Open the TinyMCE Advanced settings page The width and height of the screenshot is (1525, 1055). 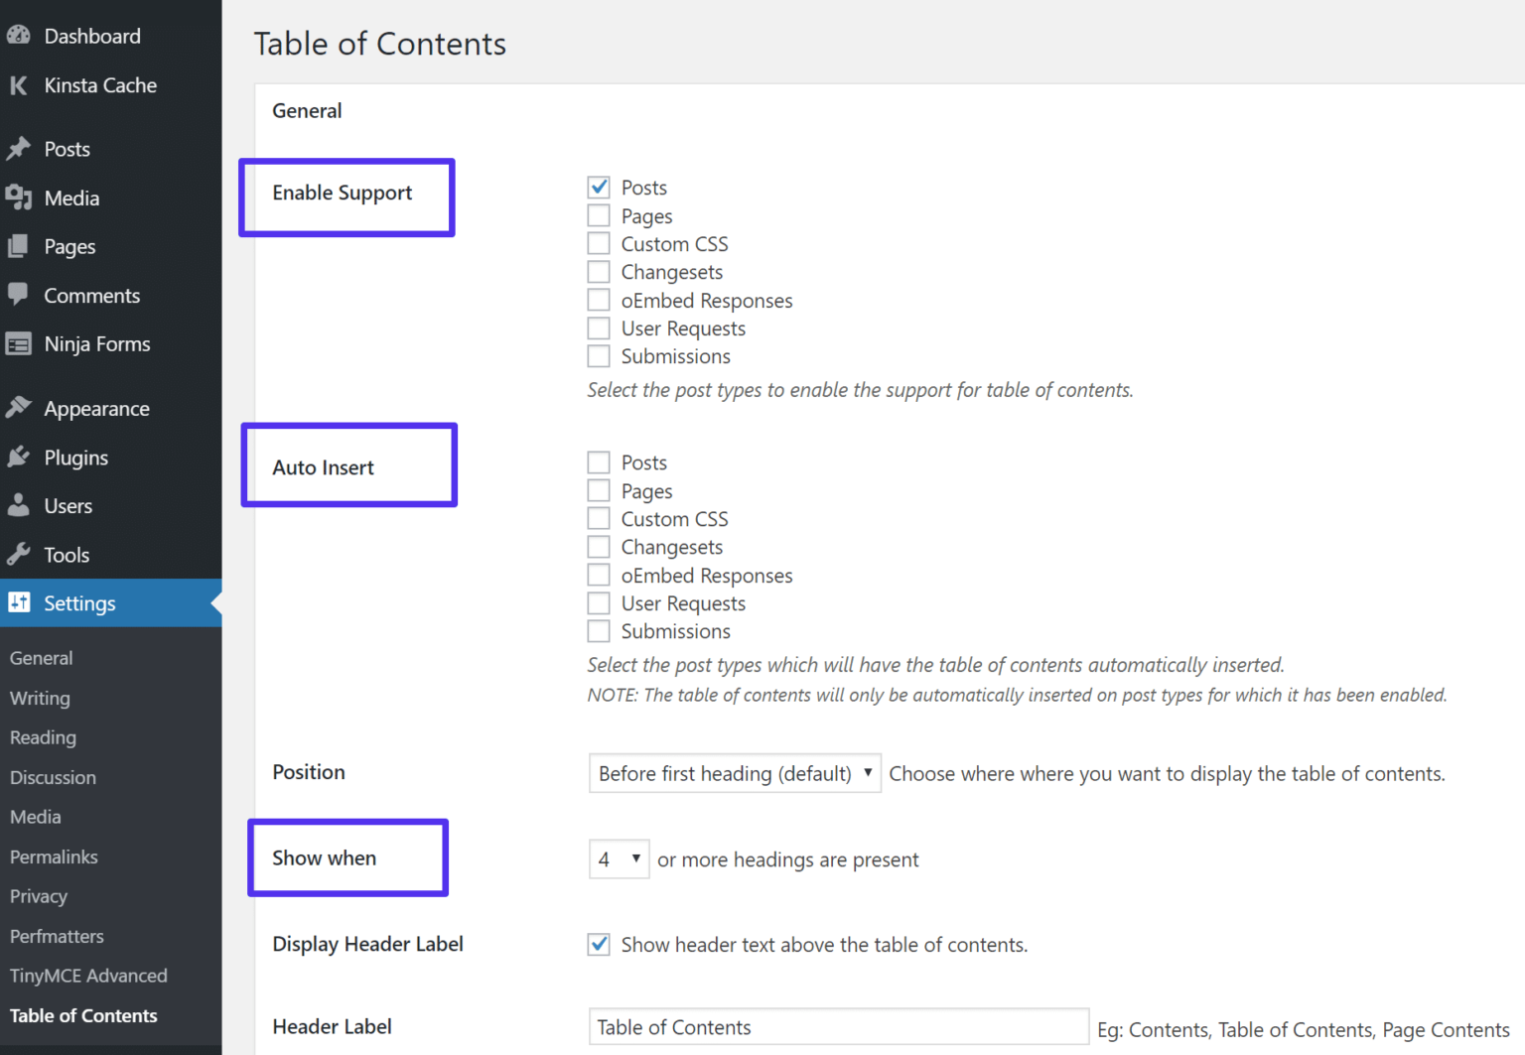(88, 976)
